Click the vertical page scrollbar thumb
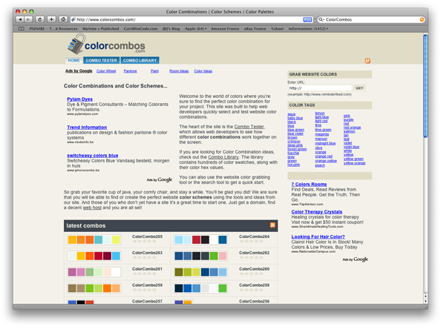Screen dimensions: 441x327 (x=425, y=86)
